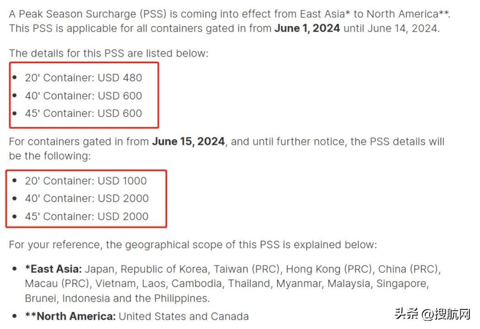Click the 'geographical scope of this PSS' sentence
480x329 pixels.
[x=202, y=244]
